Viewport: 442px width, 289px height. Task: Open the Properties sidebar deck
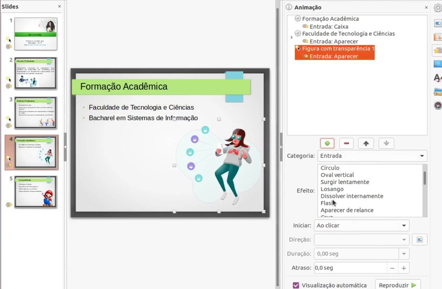tap(438, 23)
